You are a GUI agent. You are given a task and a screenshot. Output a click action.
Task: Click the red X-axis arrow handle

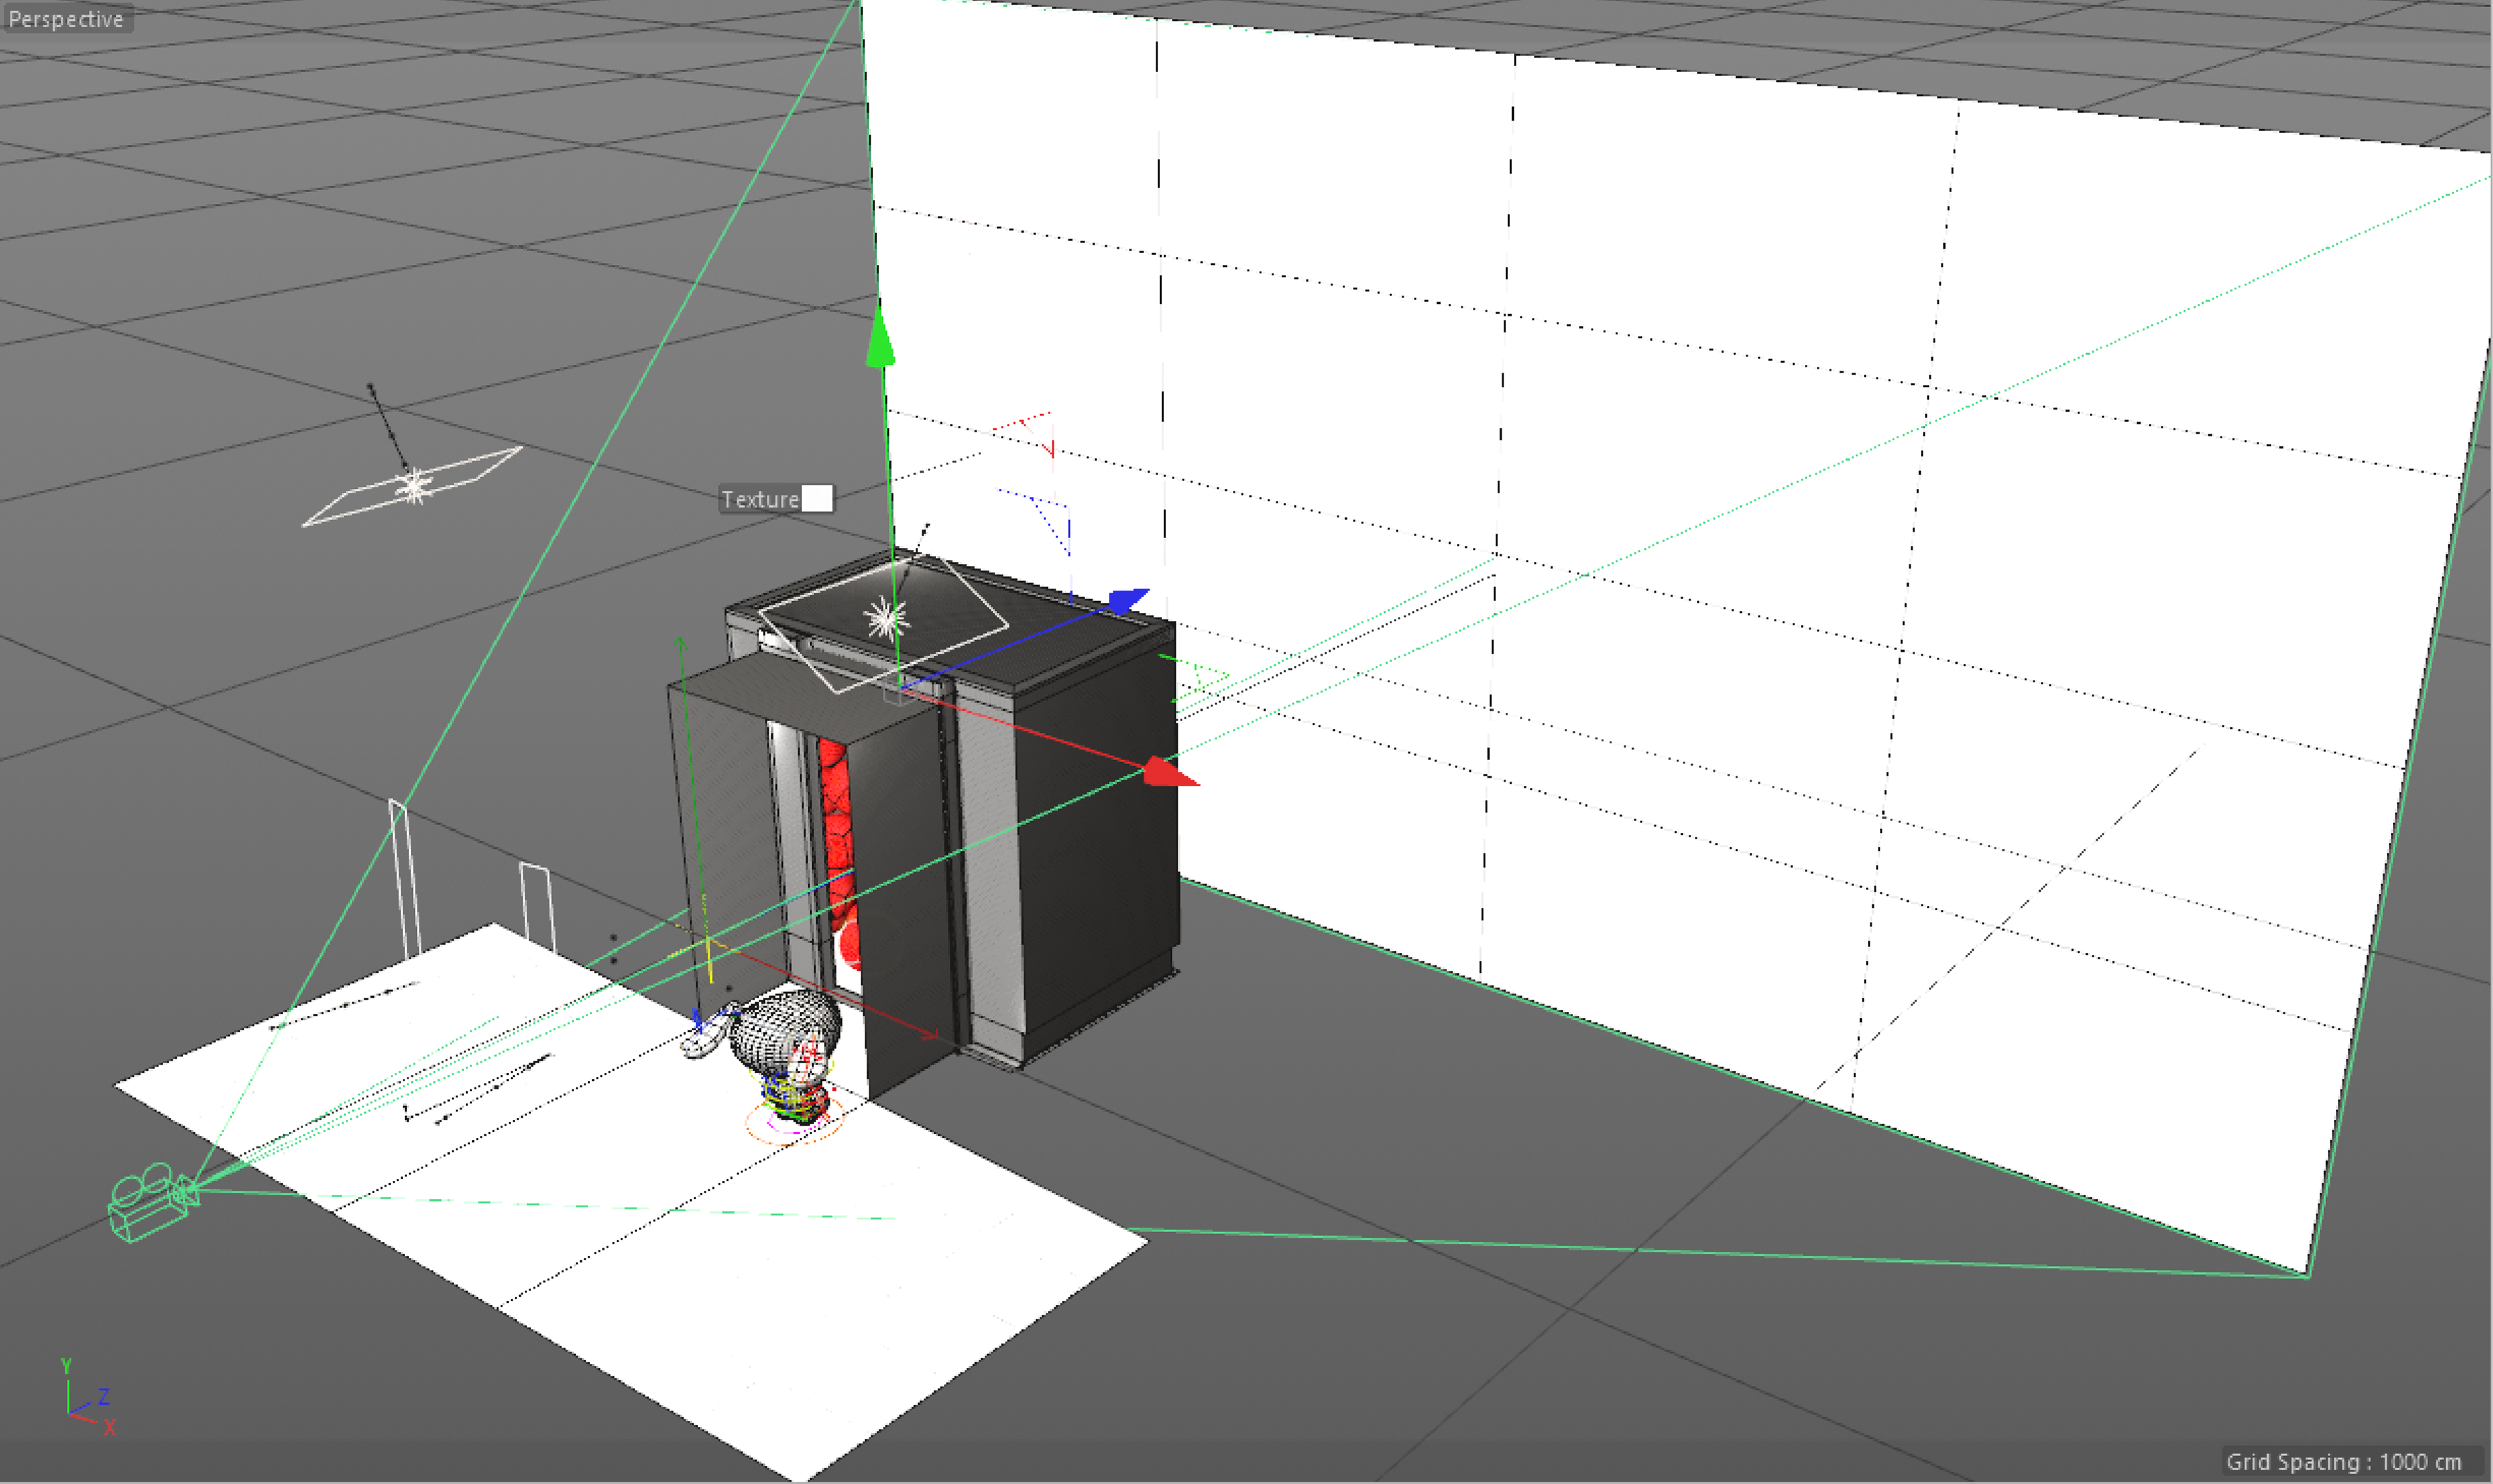point(1170,773)
